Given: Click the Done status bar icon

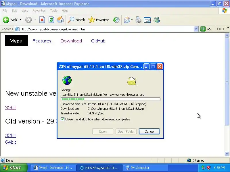Looking at the screenshot, I should (3, 161).
